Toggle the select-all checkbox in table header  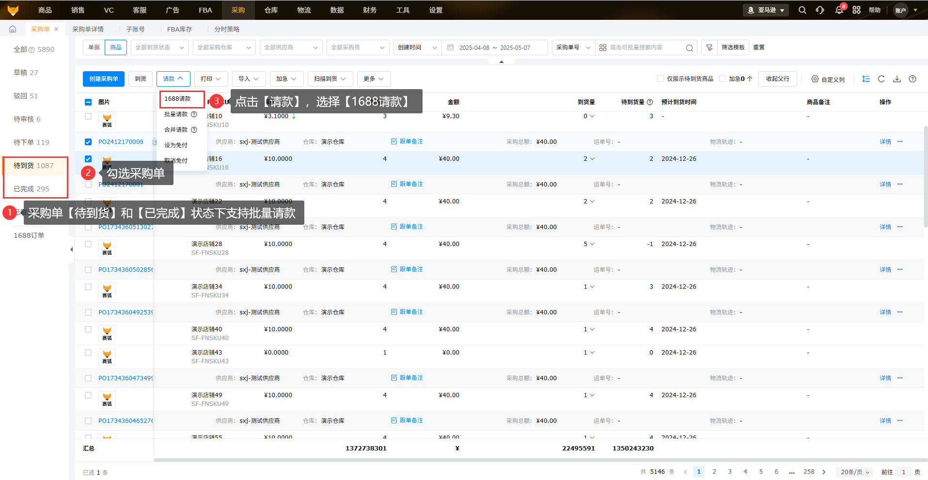tap(88, 102)
